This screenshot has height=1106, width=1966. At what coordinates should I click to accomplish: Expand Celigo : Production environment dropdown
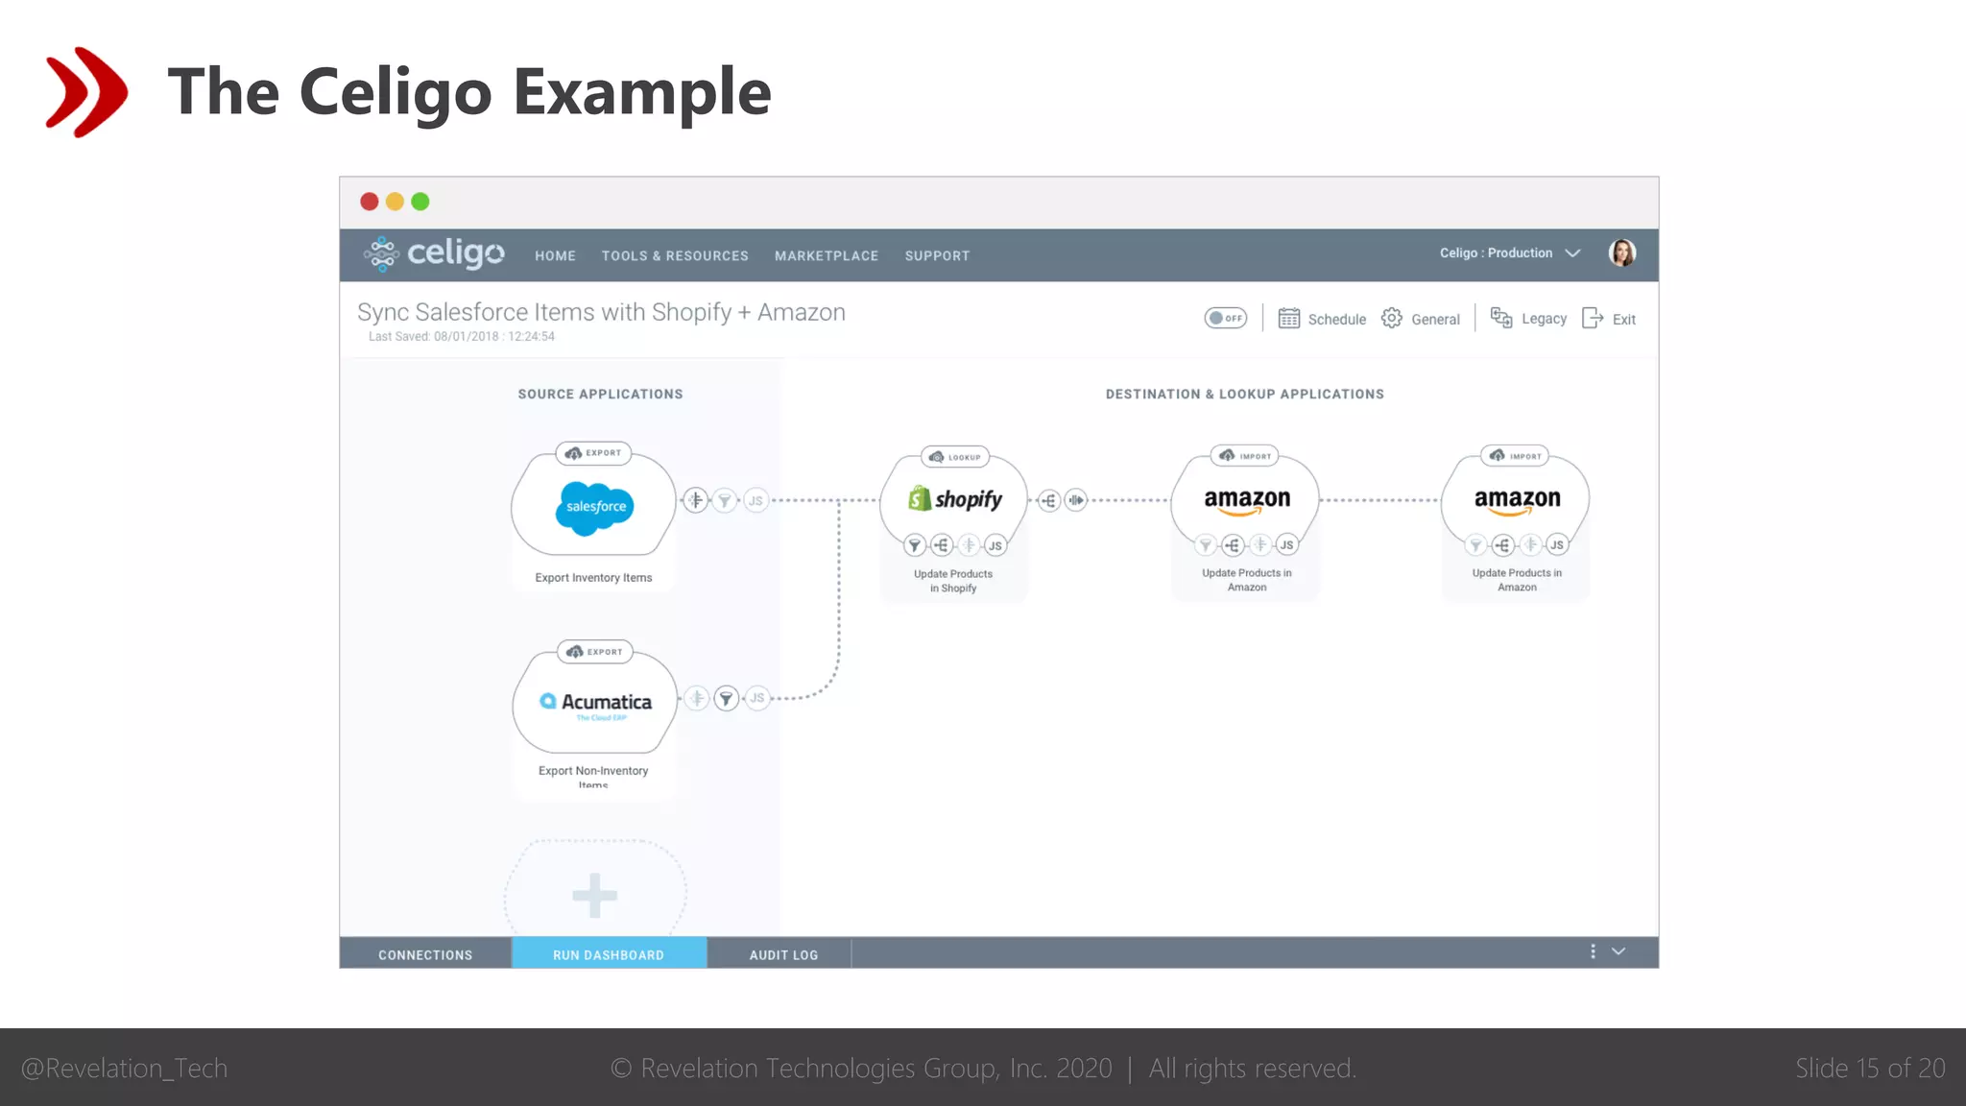pyautogui.click(x=1572, y=253)
